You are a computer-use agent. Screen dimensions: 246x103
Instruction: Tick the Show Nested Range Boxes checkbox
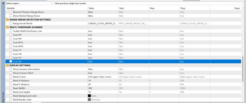point(11,16)
